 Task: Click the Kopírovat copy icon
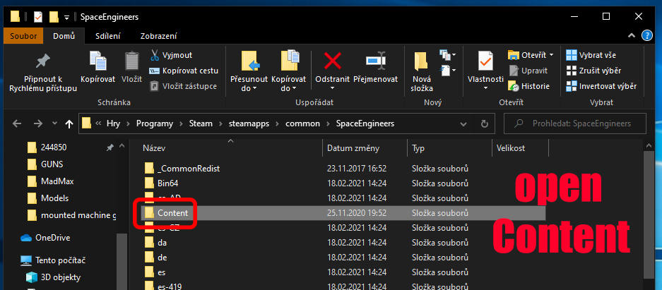(98, 61)
